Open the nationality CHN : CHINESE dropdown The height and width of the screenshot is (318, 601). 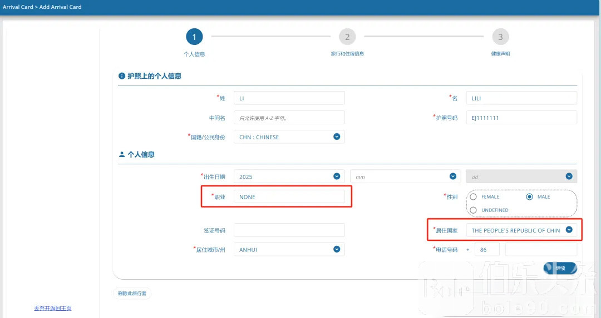tap(289, 137)
